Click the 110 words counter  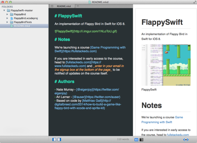[x=123, y=139]
